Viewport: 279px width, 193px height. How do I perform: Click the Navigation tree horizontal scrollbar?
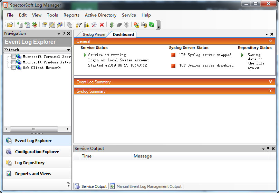coord(35,129)
